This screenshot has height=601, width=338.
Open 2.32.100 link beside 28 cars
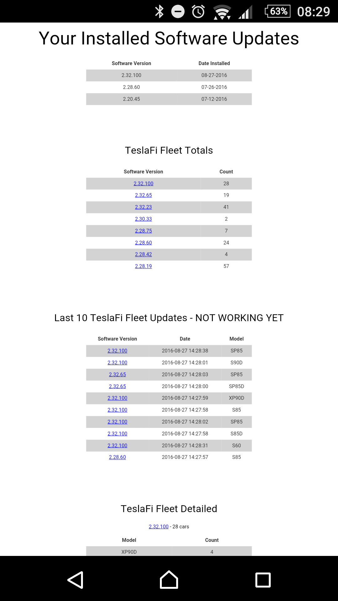[159, 527]
